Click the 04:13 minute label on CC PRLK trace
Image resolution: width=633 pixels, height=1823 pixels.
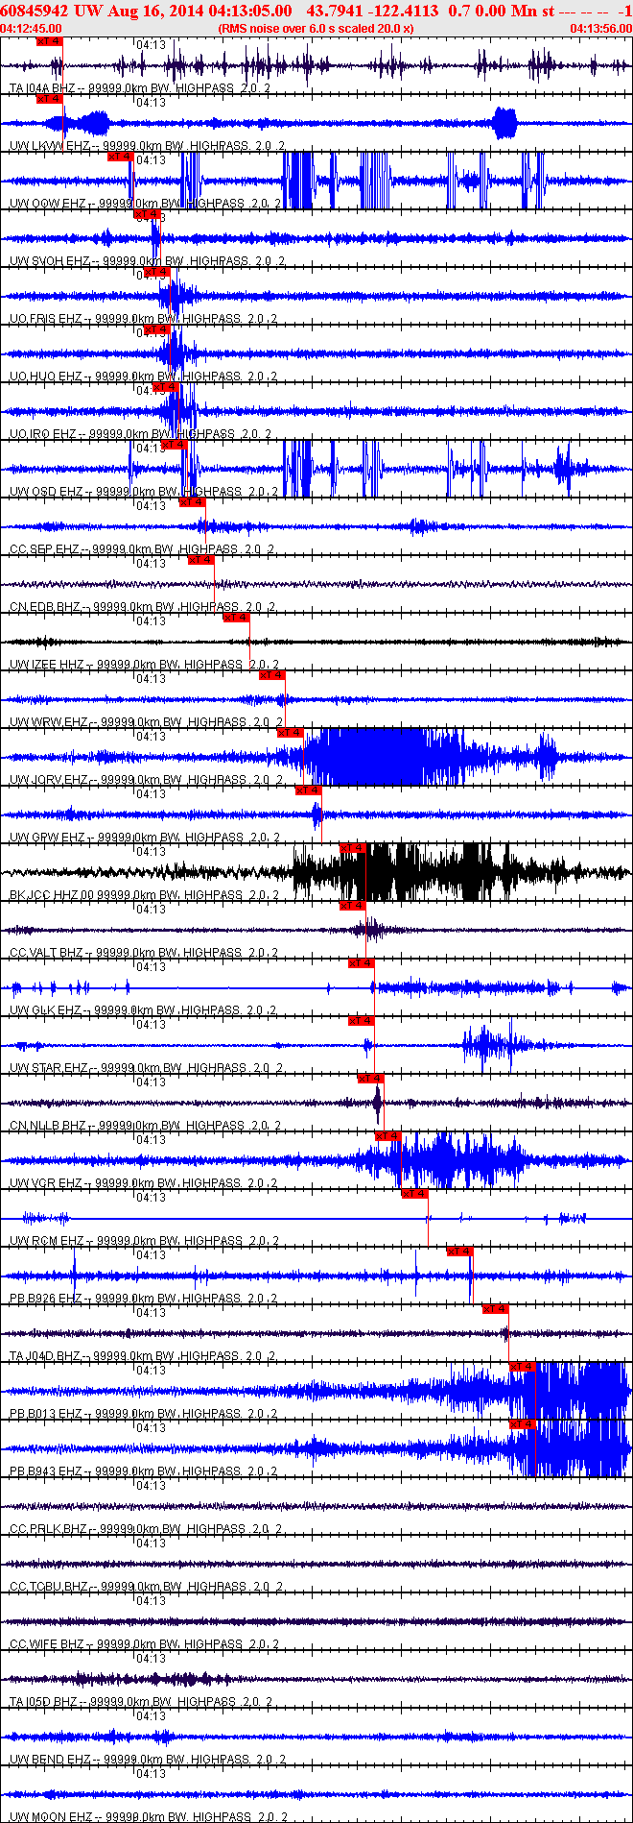pyautogui.click(x=151, y=1486)
